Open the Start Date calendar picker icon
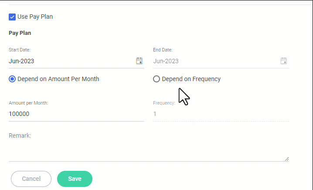This screenshot has width=313, height=190. 139,61
